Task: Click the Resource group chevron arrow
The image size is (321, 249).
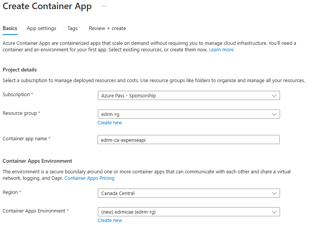Action: pyautogui.click(x=274, y=114)
